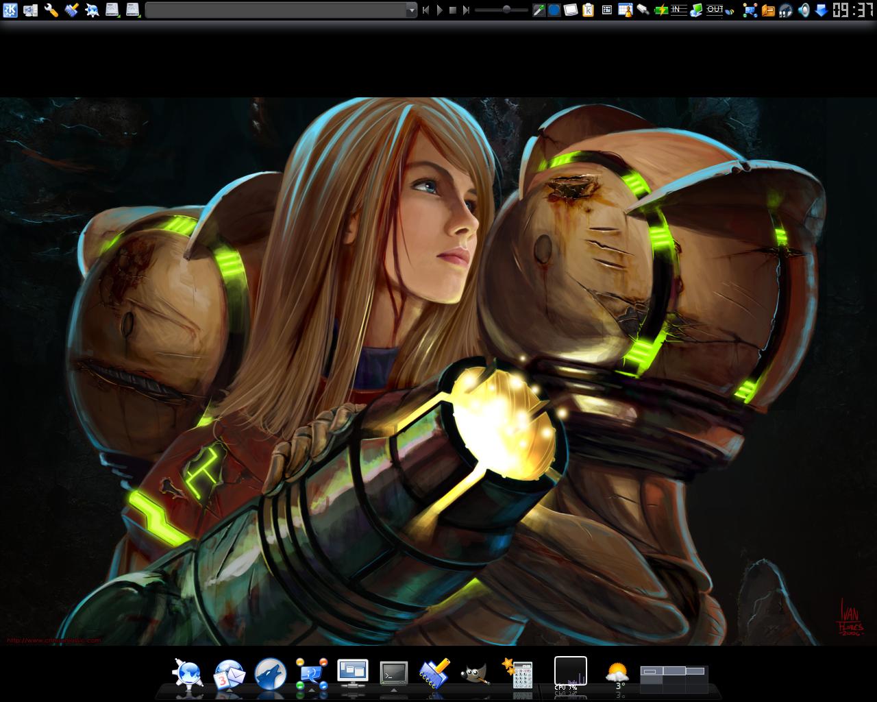Open the weather applet showing 3°
Screen dimensions: 877x702
(x=617, y=675)
